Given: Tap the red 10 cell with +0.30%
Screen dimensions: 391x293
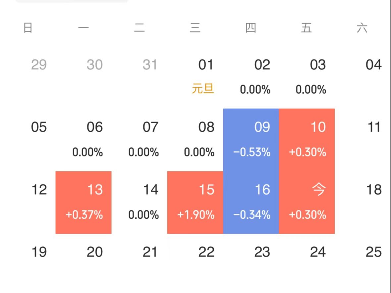Looking at the screenshot, I should point(307,140).
